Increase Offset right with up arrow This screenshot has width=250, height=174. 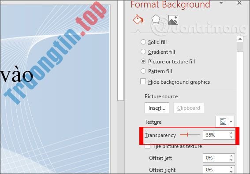[231, 168]
